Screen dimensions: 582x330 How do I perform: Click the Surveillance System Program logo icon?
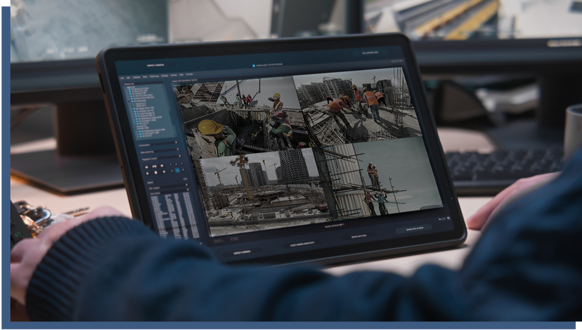[x=253, y=64]
